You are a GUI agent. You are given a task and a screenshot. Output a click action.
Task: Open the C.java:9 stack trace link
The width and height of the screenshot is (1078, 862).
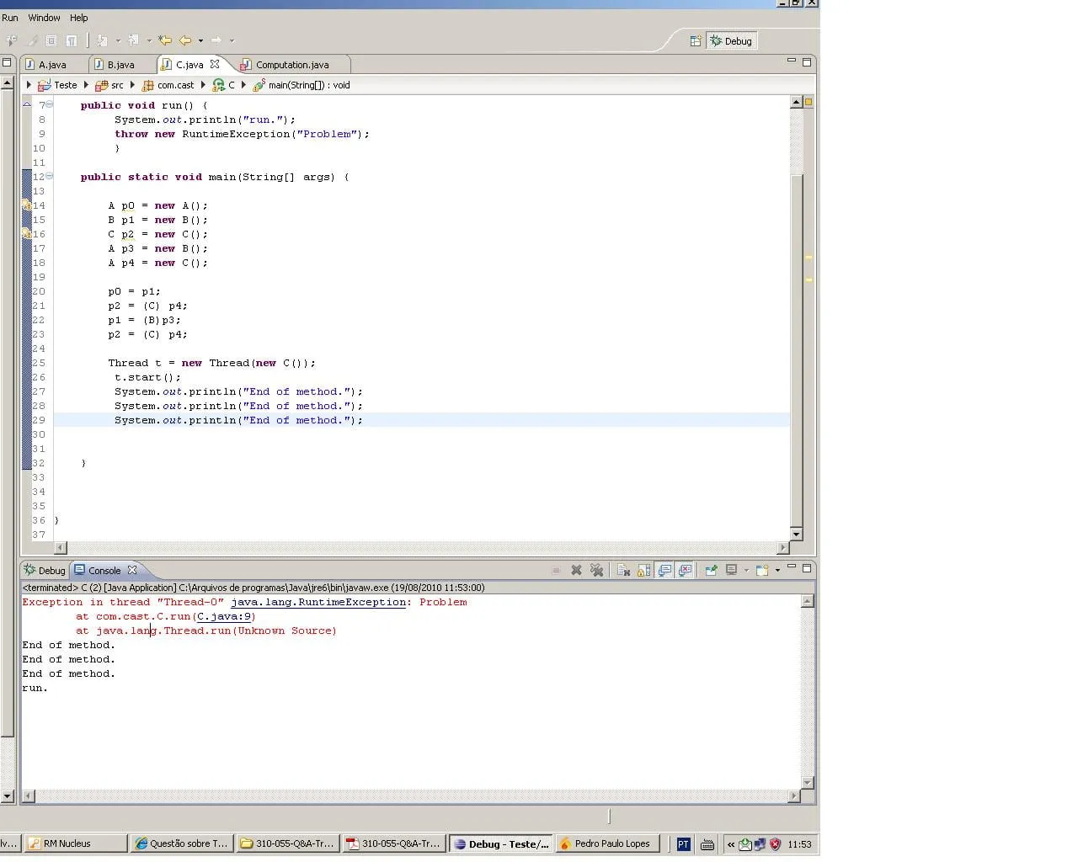pos(224,617)
